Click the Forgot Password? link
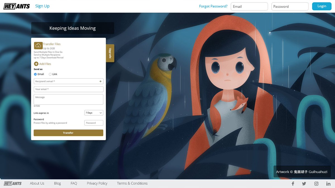335x188 pixels. [x=213, y=6]
